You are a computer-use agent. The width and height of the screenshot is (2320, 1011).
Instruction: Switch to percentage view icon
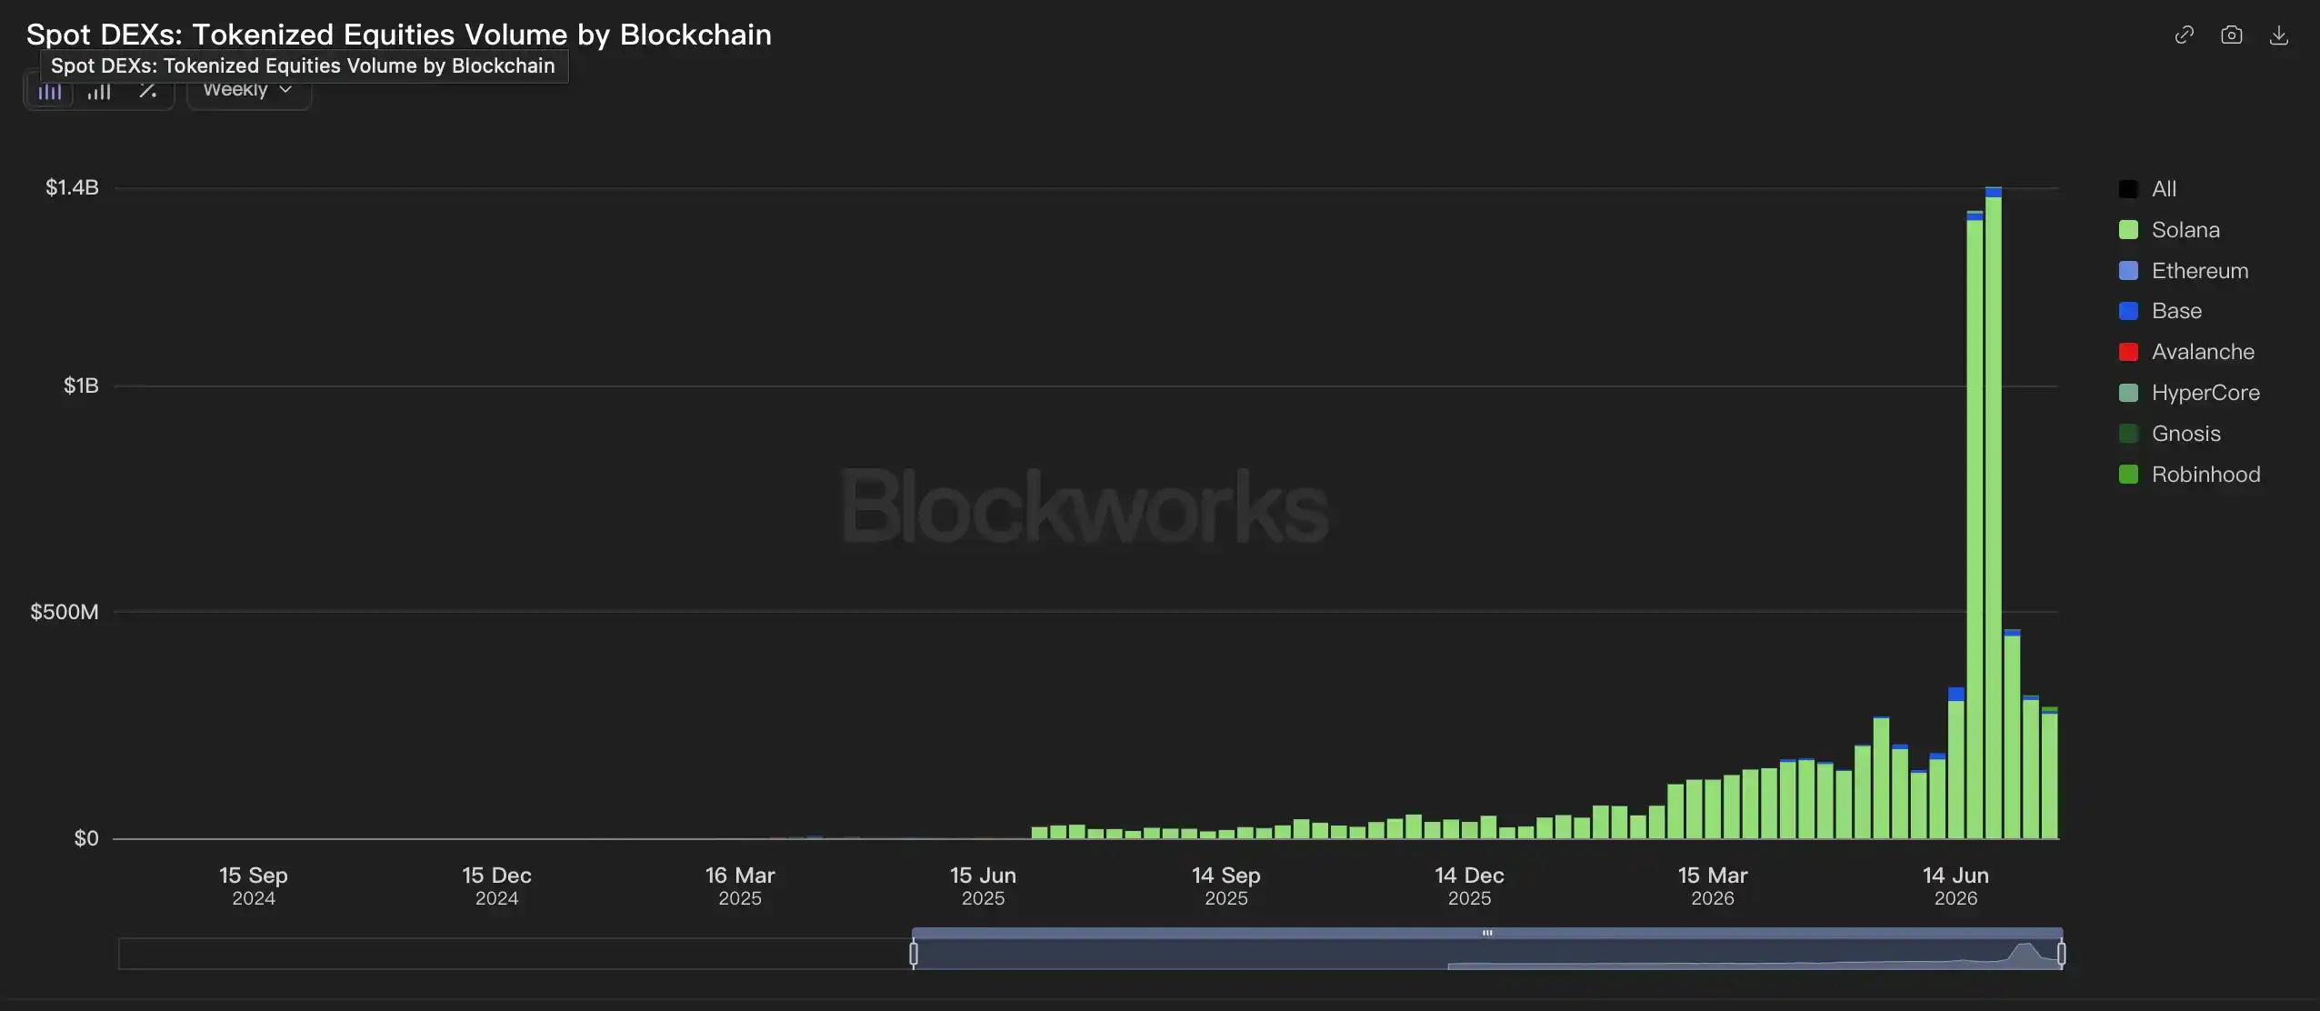tap(148, 91)
